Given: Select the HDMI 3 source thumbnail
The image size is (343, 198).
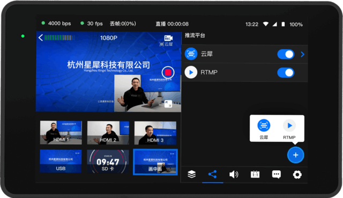Looking at the screenshot, I should [155, 133].
